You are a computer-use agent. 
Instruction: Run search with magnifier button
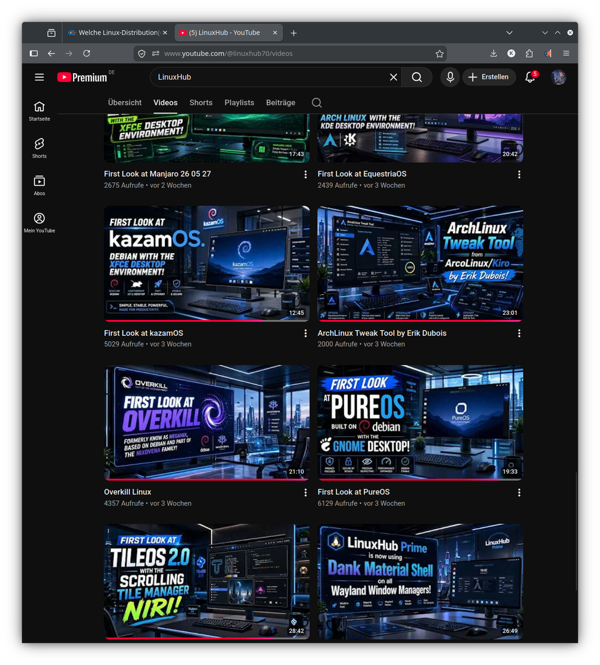(417, 77)
